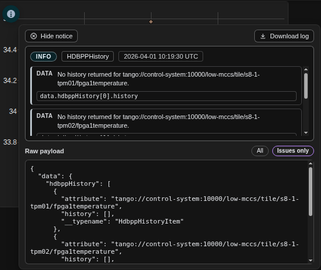Click the circled X icon in Hide notice
The height and width of the screenshot is (270, 321).
tap(34, 36)
